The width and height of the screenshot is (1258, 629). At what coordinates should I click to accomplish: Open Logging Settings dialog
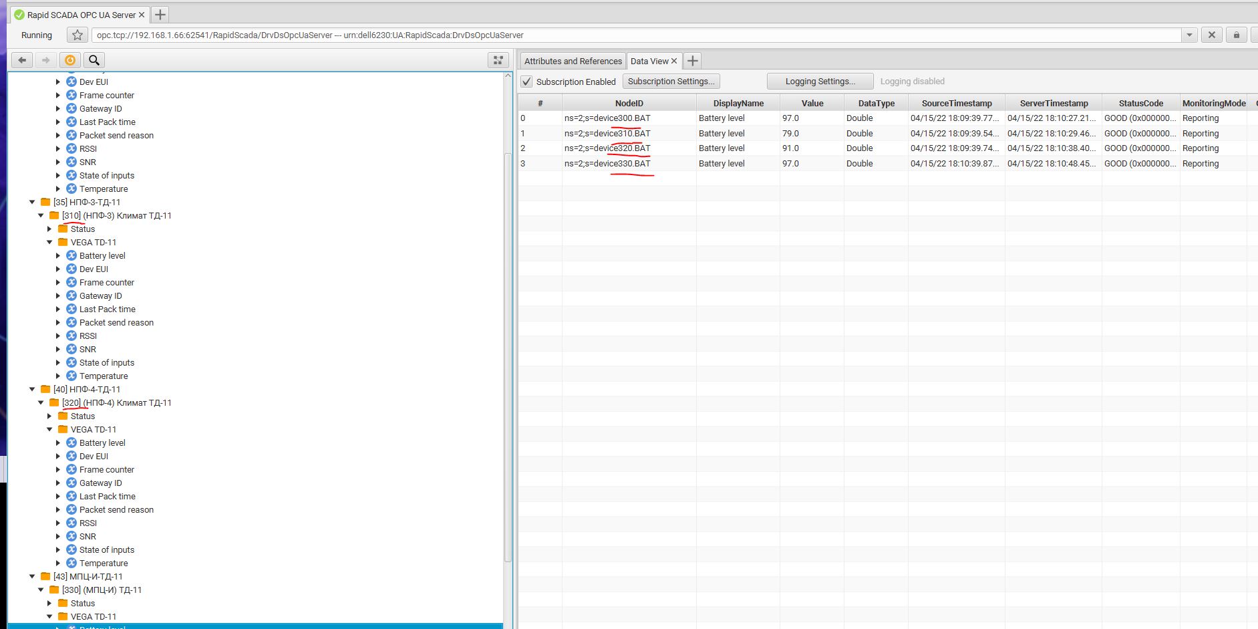point(820,82)
